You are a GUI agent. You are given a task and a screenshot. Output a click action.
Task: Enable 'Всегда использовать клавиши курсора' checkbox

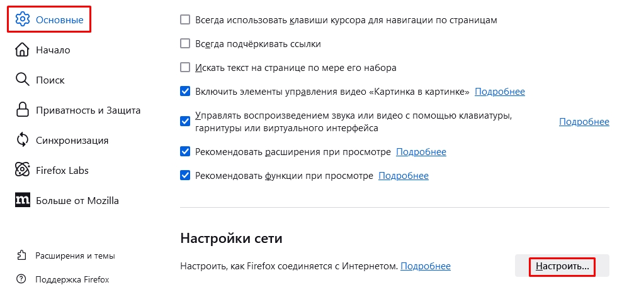tap(185, 19)
